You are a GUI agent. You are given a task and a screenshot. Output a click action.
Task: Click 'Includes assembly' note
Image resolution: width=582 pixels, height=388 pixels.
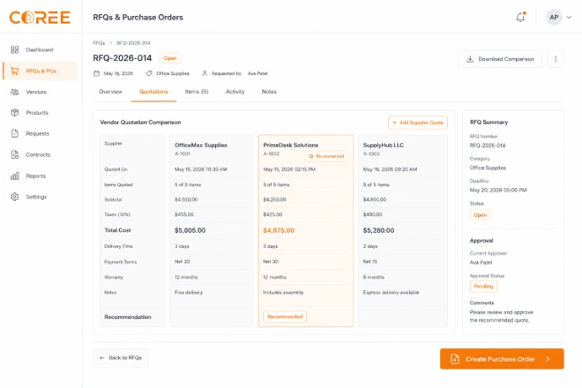[283, 293]
